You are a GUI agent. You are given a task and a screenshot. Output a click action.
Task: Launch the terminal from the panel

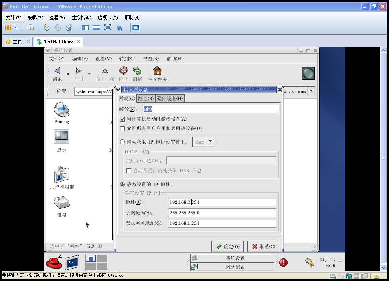[x=72, y=263]
